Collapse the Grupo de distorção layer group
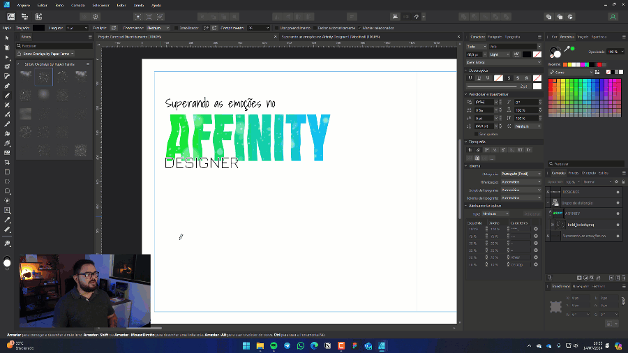628x353 pixels. (548, 203)
